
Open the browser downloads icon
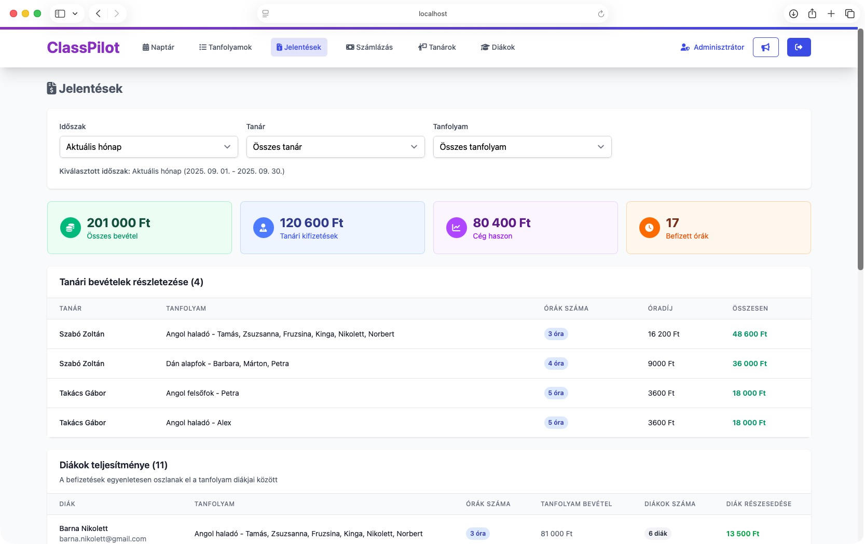793,14
